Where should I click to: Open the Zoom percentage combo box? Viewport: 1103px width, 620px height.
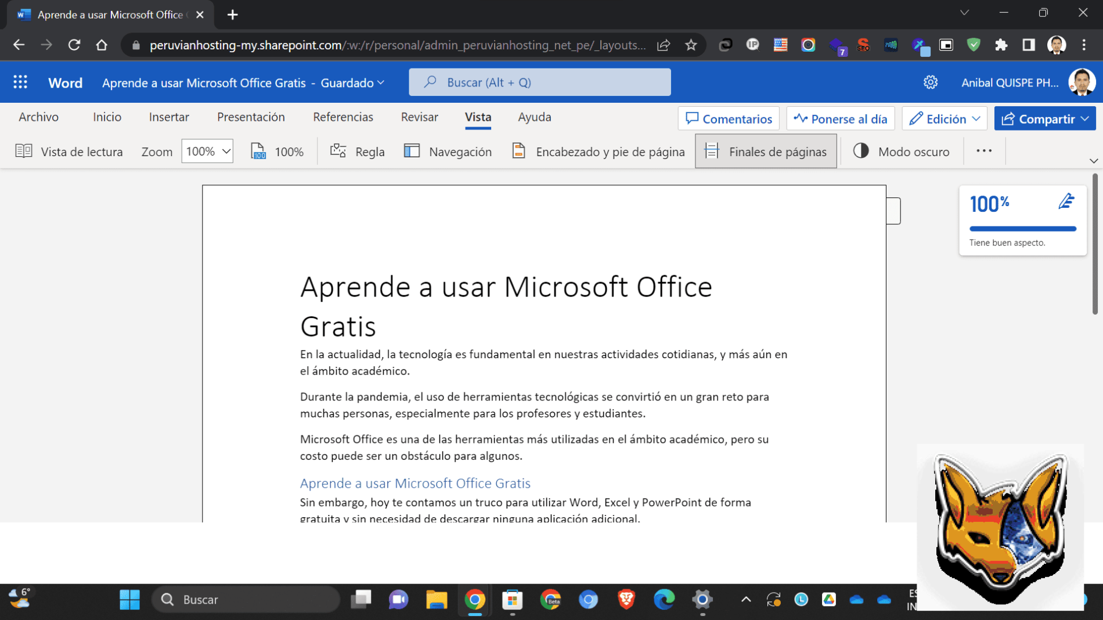[207, 152]
